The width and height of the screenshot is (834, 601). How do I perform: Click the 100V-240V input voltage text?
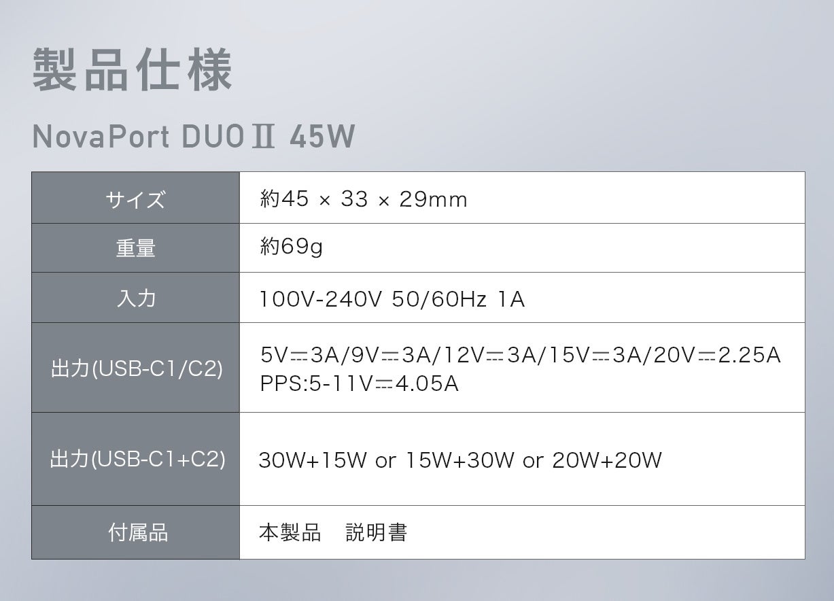tap(321, 299)
